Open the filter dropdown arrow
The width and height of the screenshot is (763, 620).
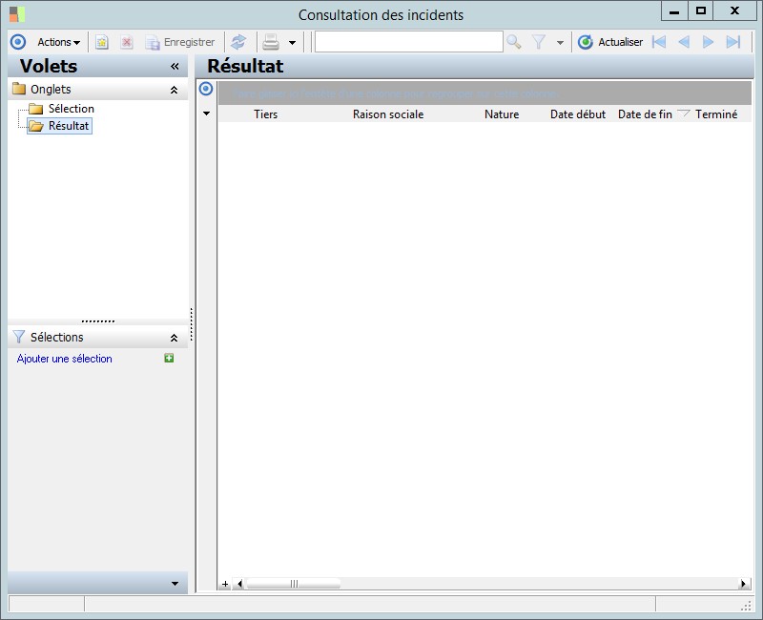point(560,43)
